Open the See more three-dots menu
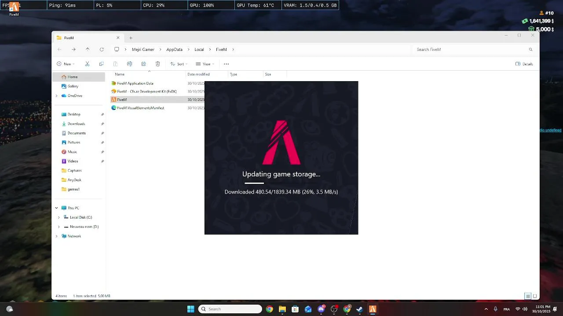Viewport: 563px width, 316px height. tap(226, 64)
